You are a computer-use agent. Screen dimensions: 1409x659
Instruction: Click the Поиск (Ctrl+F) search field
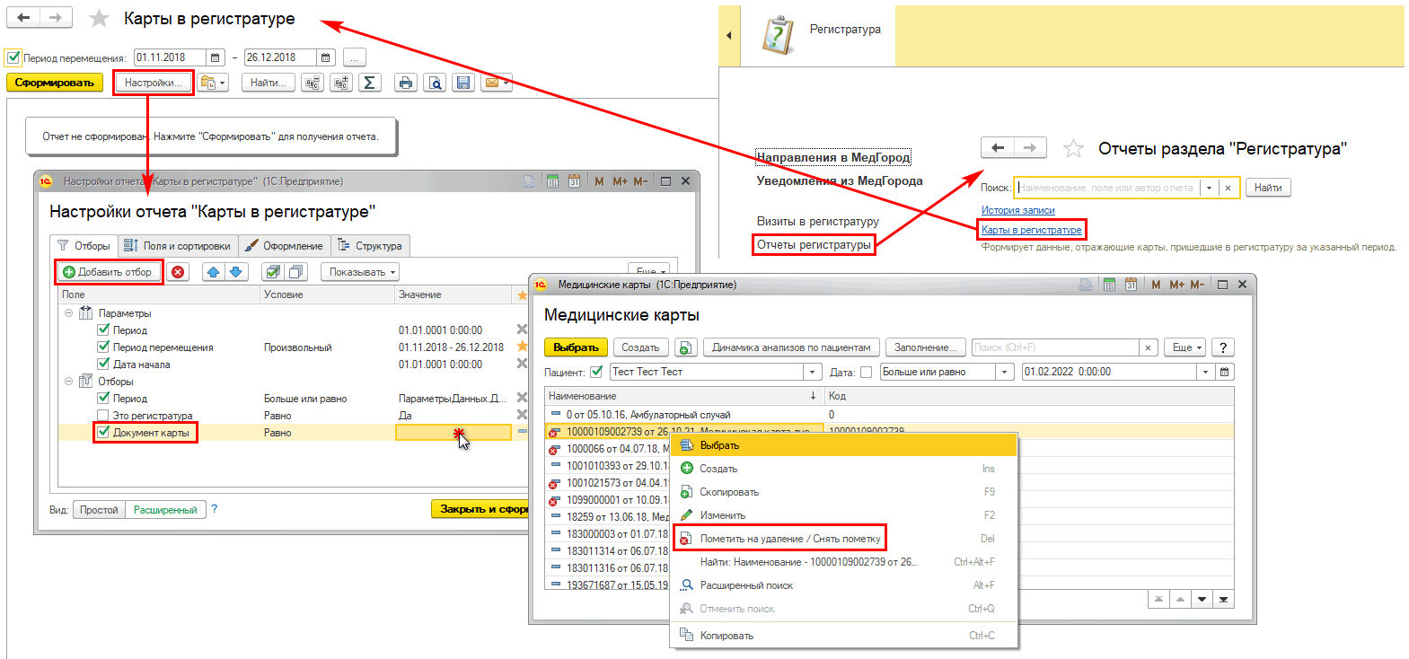point(1055,347)
